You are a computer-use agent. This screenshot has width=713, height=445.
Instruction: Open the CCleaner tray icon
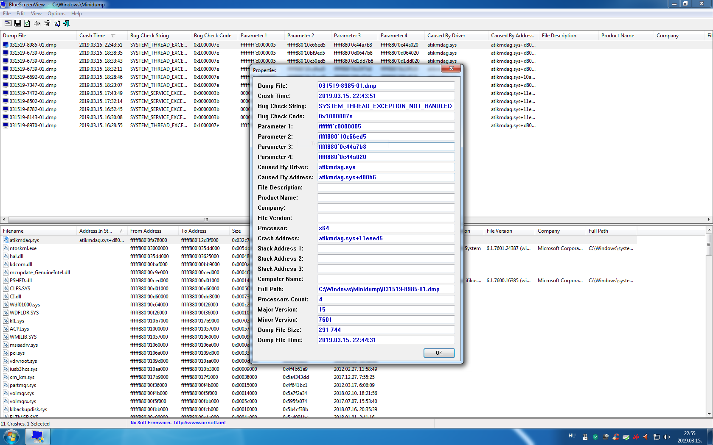(616, 437)
